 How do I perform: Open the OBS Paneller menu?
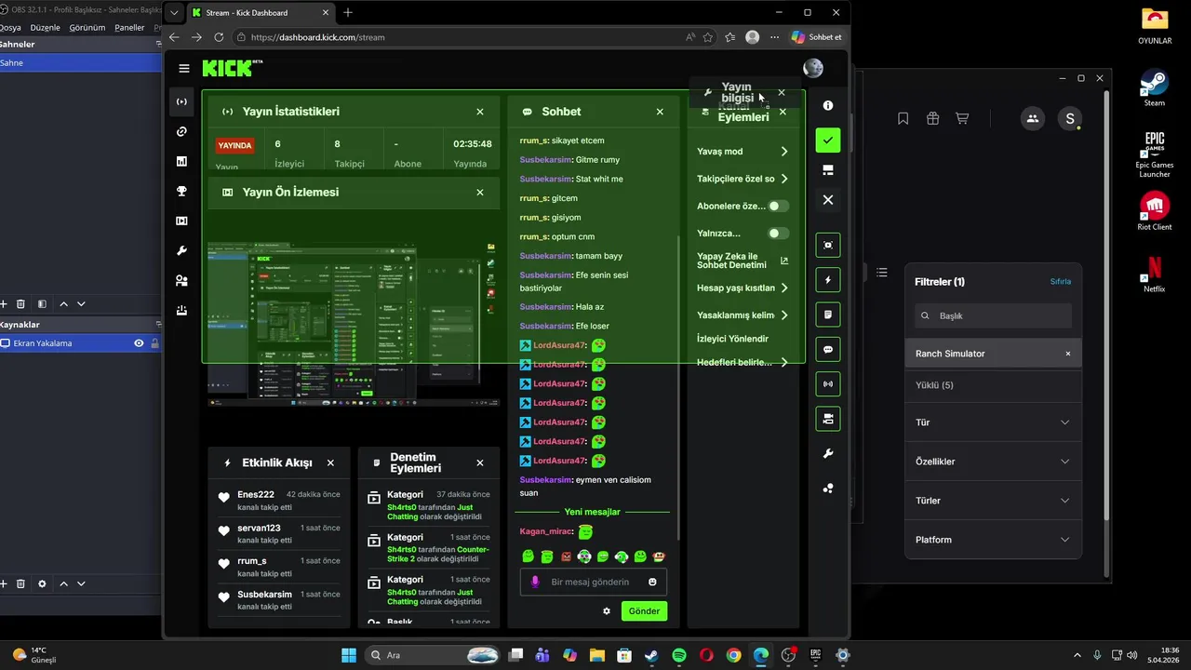(129, 28)
